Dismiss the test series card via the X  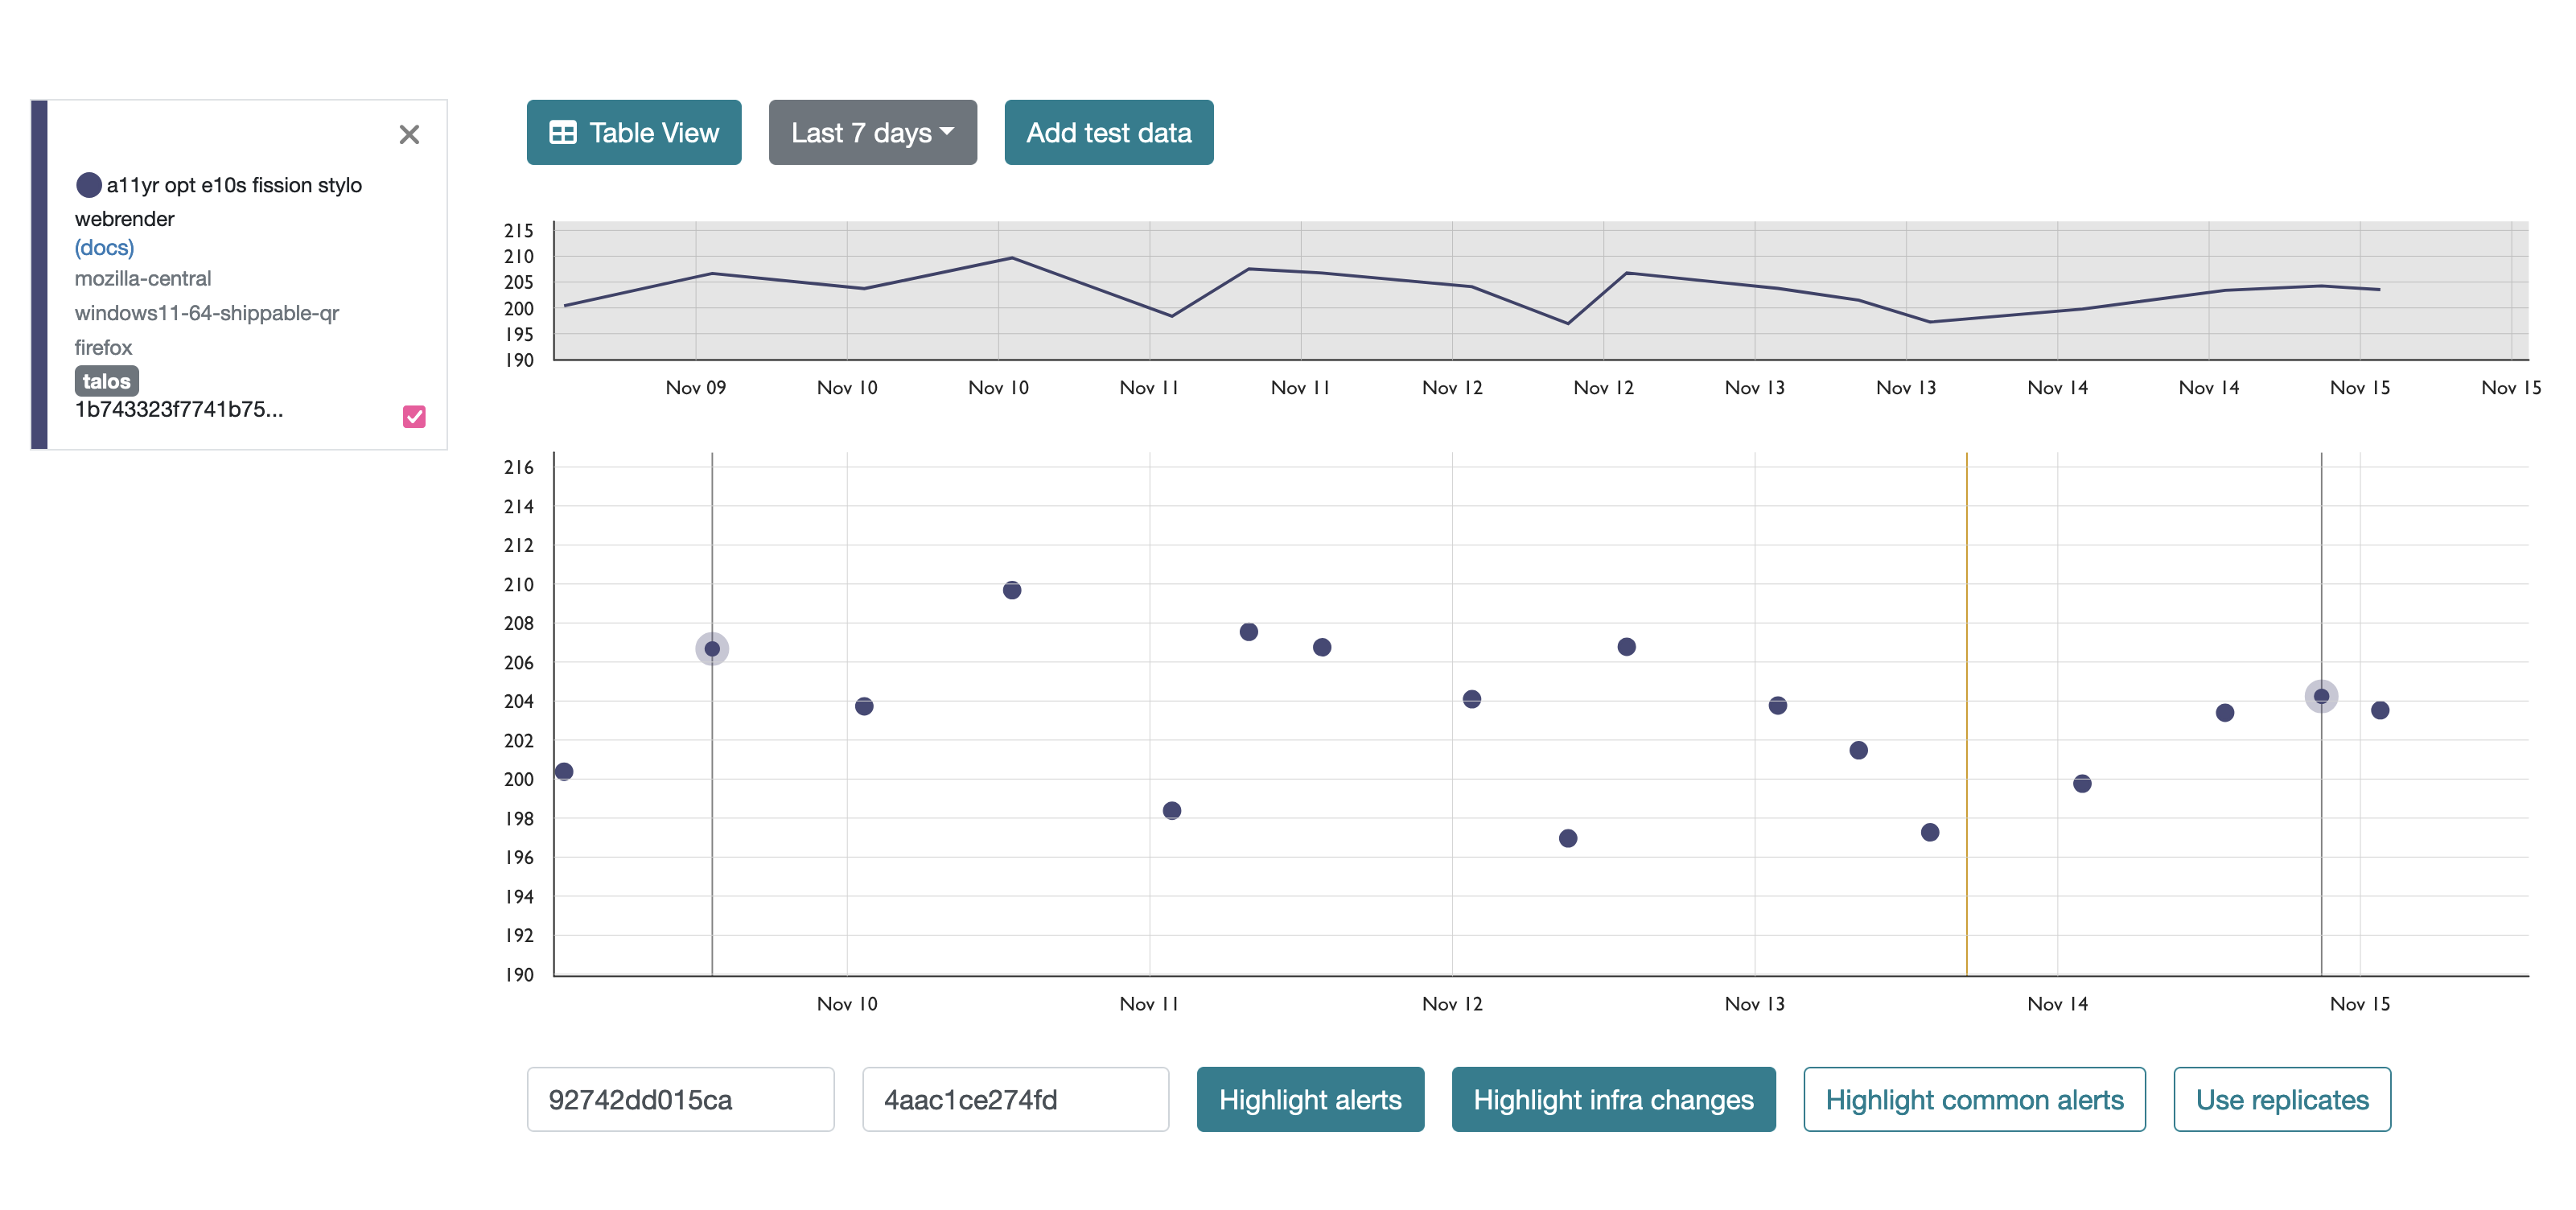click(409, 134)
